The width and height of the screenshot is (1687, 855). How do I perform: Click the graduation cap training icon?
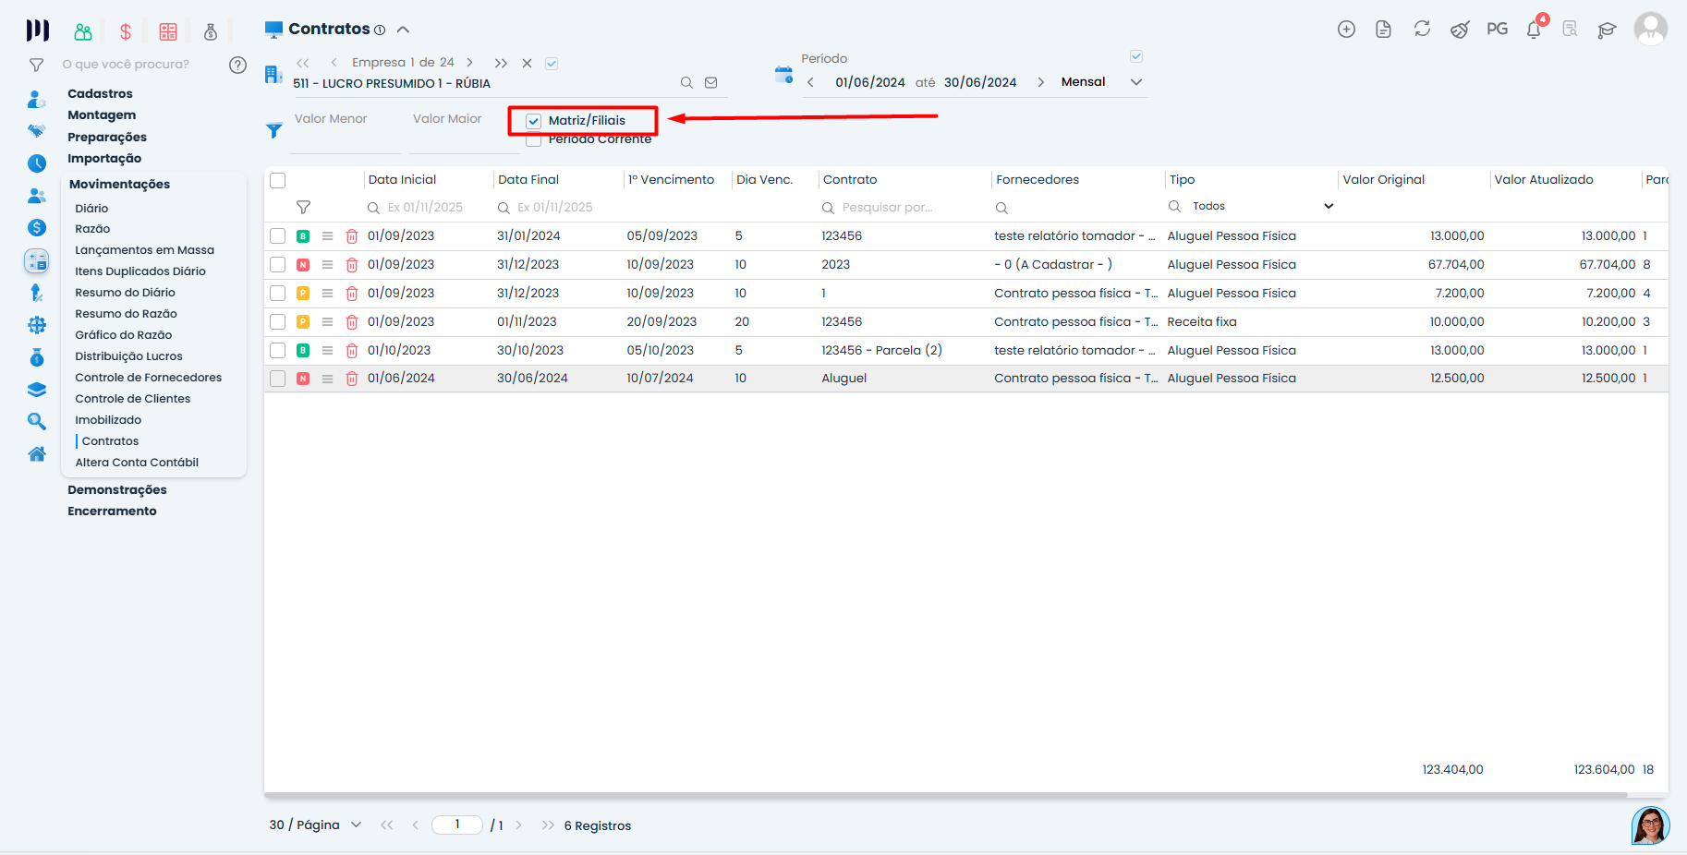pos(1607,30)
